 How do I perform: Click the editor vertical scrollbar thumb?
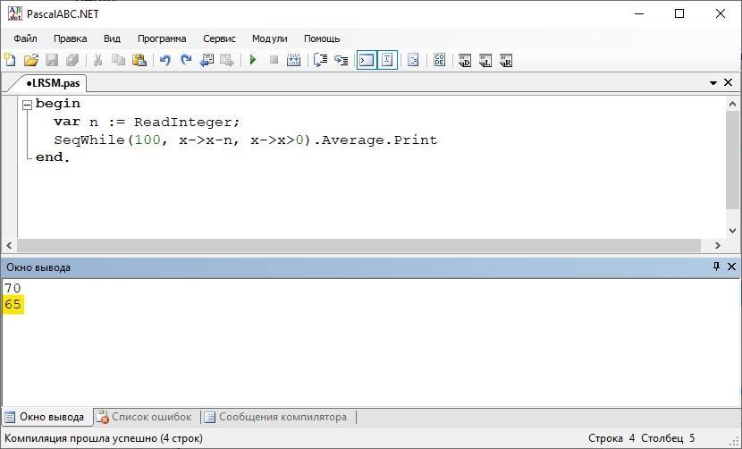(732, 160)
